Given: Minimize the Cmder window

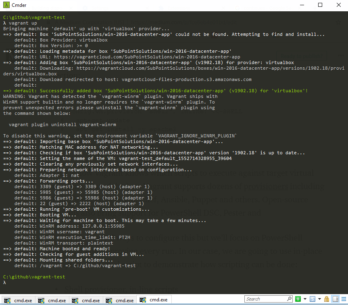Looking at the screenshot, I should tap(302, 5).
